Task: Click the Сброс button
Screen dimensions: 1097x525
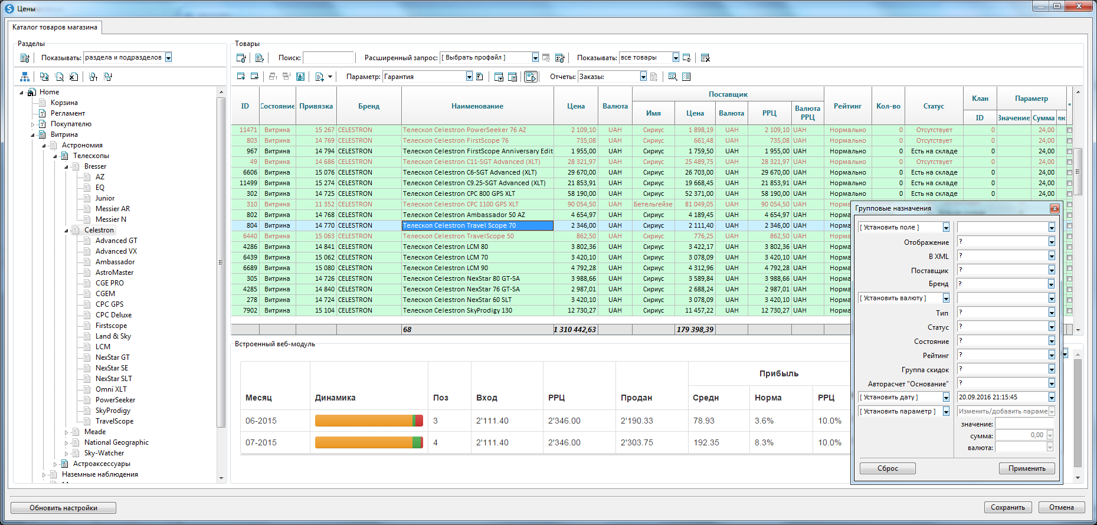Action: click(888, 468)
